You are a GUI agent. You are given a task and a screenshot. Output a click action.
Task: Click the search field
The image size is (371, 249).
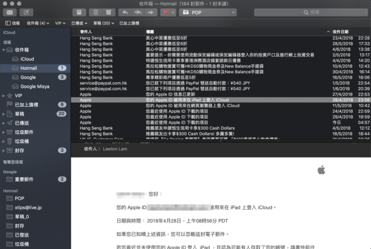click(x=311, y=12)
